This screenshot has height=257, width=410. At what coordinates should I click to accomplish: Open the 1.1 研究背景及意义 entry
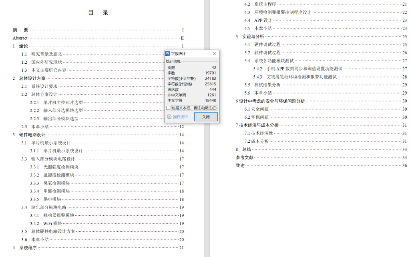click(x=46, y=54)
